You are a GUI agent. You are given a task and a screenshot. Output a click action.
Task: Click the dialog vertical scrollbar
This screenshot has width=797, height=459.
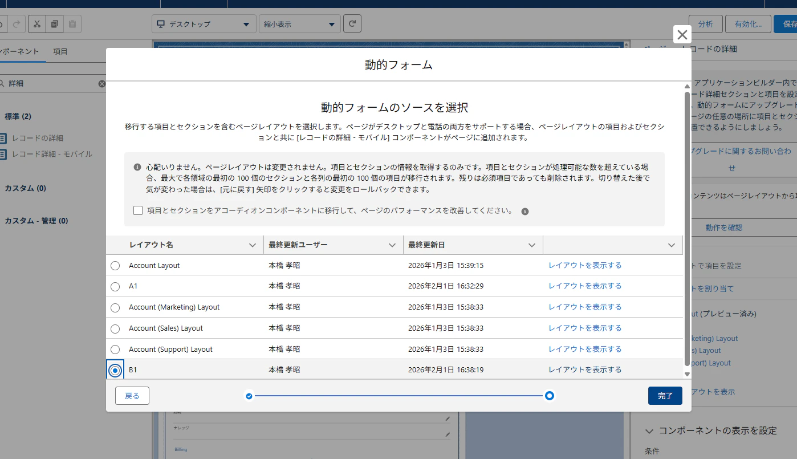click(687, 228)
